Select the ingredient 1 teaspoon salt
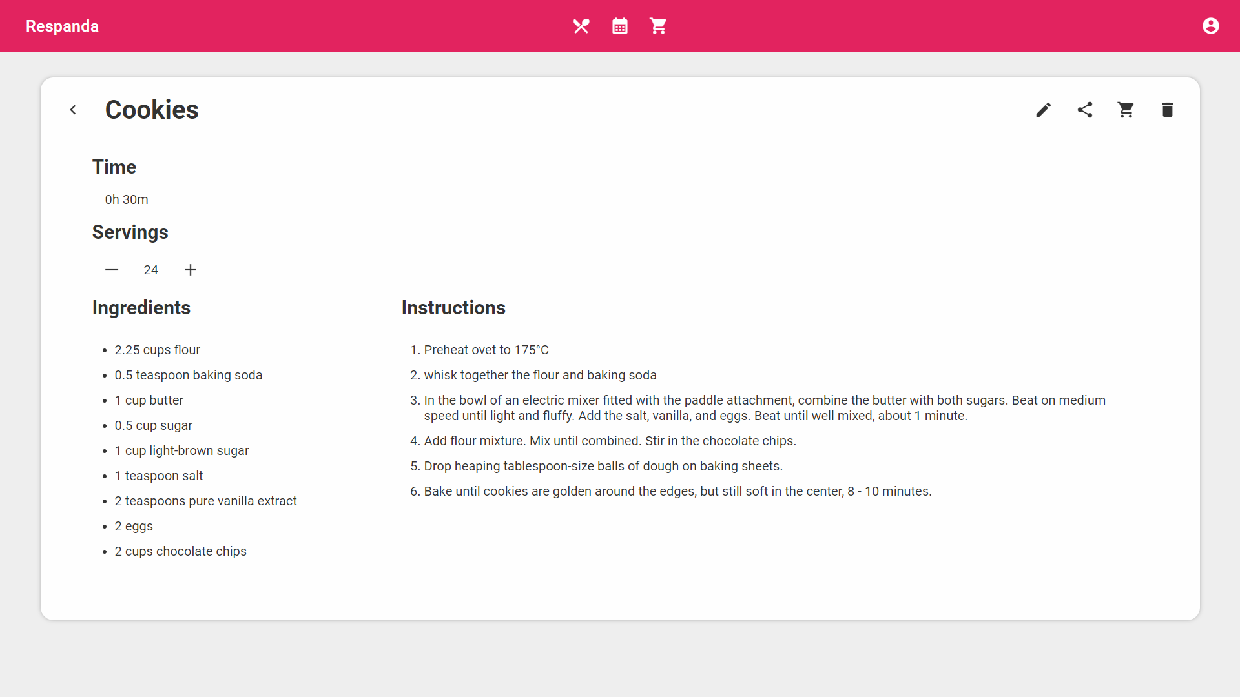This screenshot has height=697, width=1240. click(x=159, y=476)
